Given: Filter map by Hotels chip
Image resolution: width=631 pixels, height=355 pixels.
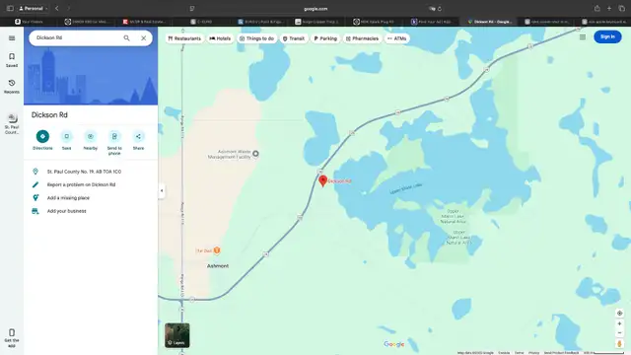Looking at the screenshot, I should coord(220,38).
